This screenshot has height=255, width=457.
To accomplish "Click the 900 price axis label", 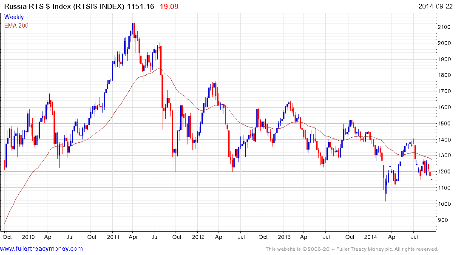I will click(443, 220).
